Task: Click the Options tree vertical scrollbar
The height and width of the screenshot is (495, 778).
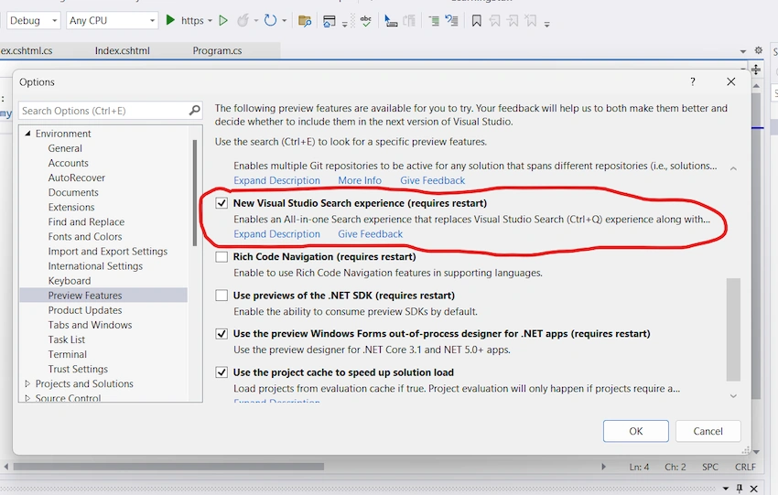Action: (x=195, y=192)
